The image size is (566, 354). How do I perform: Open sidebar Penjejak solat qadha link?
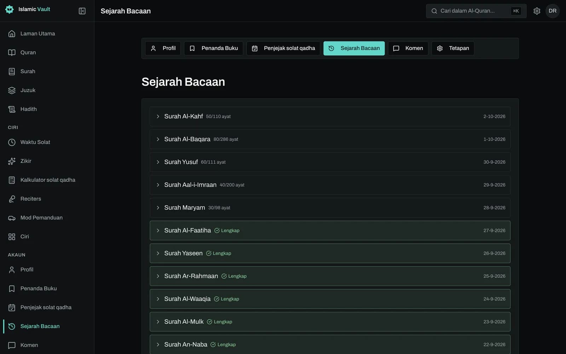click(47, 307)
